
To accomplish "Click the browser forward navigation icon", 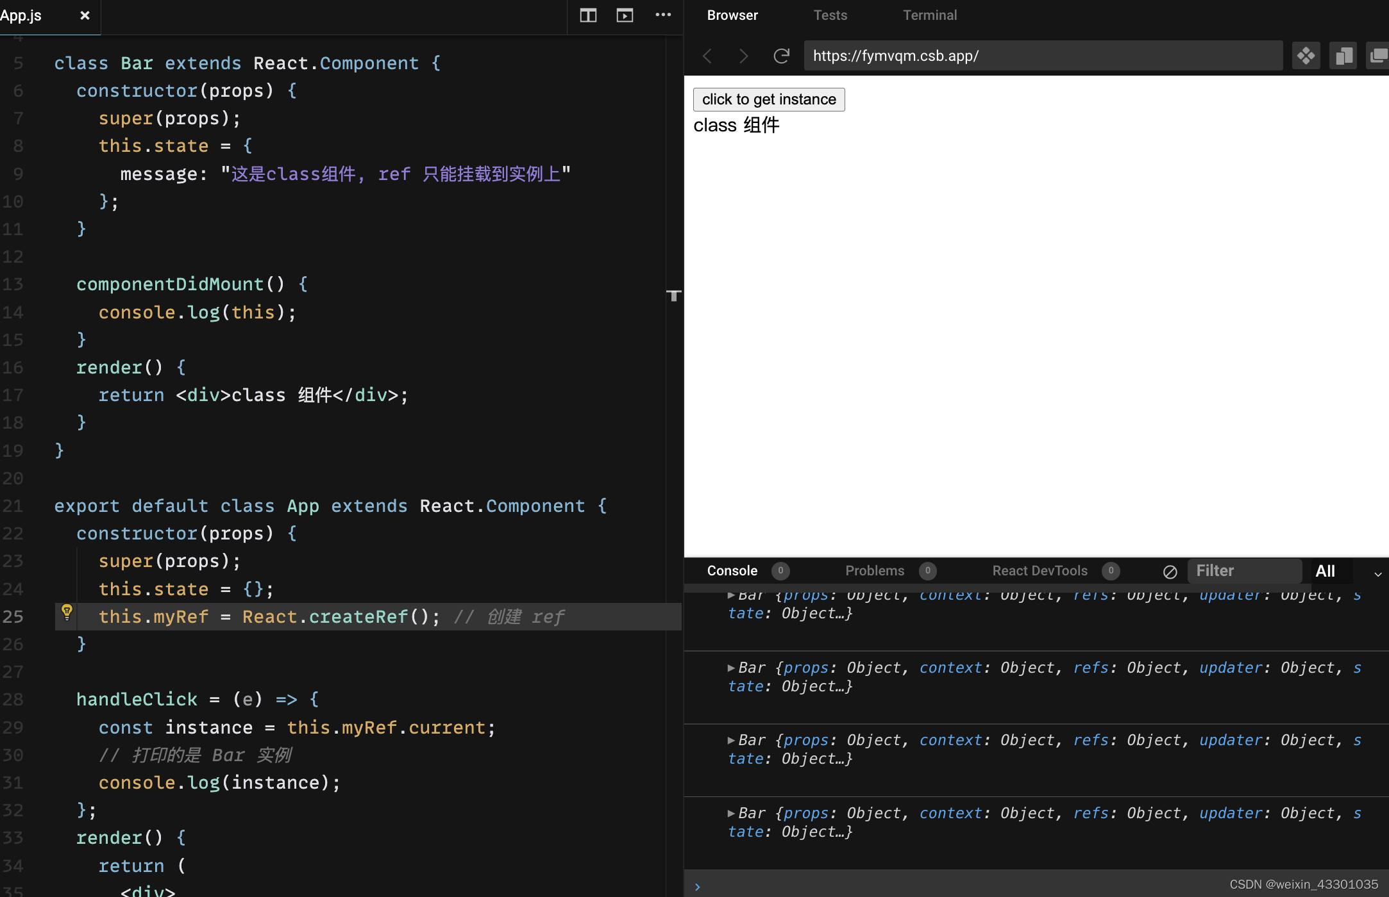I will [x=743, y=56].
